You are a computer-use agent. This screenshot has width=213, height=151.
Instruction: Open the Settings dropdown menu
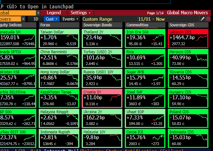pos(80,13)
